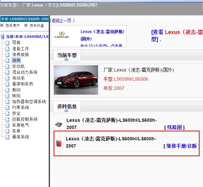Select the 制动 tree item
This screenshot has height=187, width=203.
tap(16, 90)
